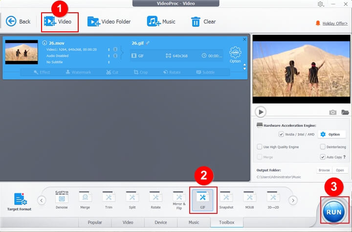The height and width of the screenshot is (232, 352).
Task: Select the Split toolbox item
Action: [x=132, y=200]
